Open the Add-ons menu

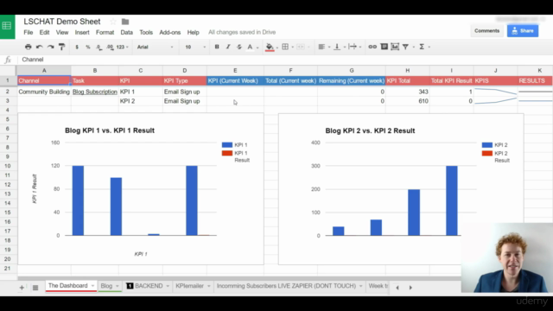pos(170,33)
